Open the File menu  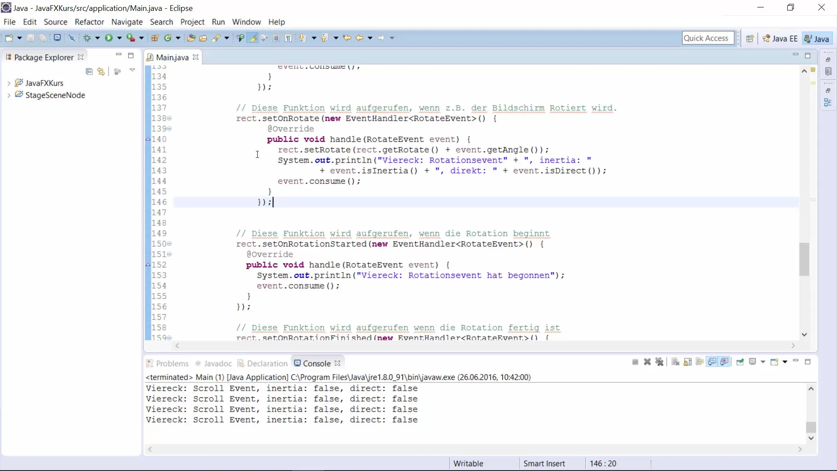click(10, 22)
